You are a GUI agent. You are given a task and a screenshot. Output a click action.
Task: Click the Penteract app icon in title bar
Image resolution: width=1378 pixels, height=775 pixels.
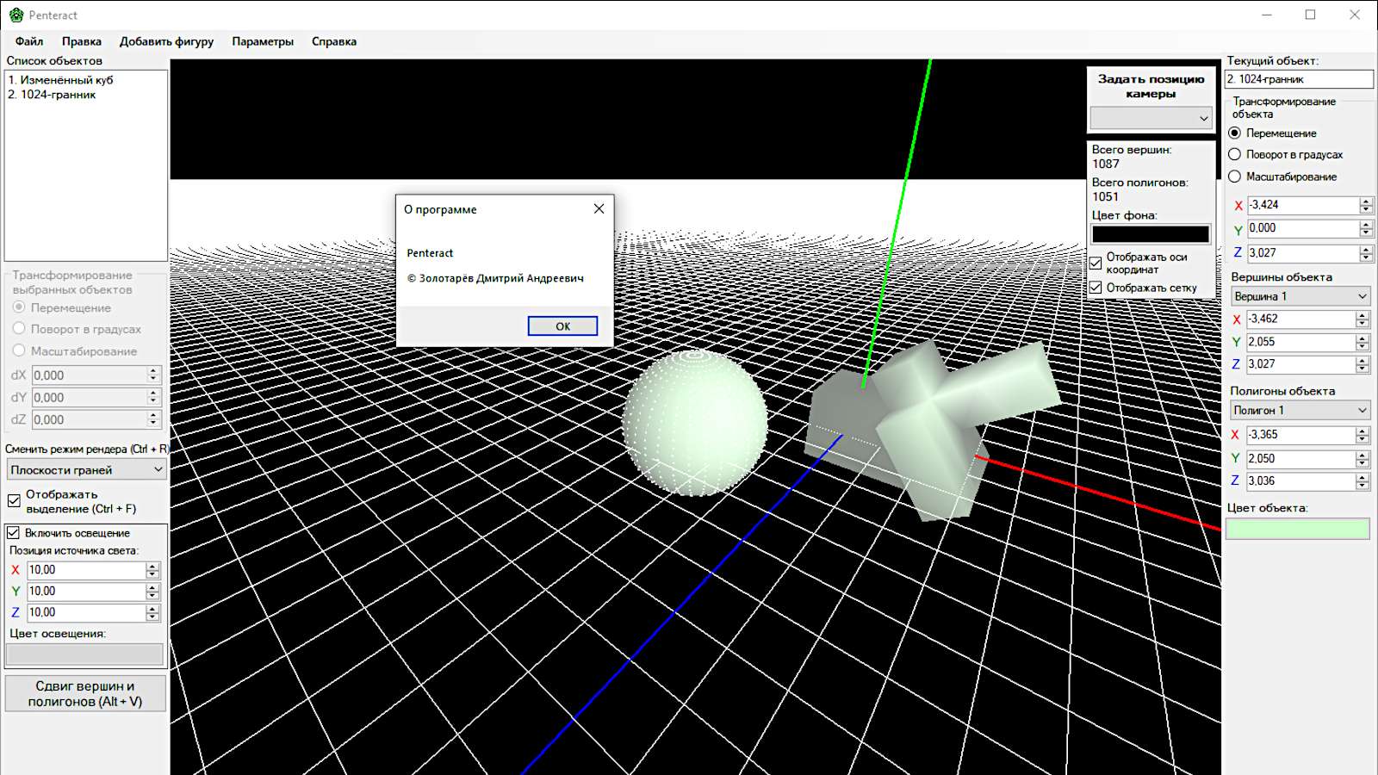16,15
